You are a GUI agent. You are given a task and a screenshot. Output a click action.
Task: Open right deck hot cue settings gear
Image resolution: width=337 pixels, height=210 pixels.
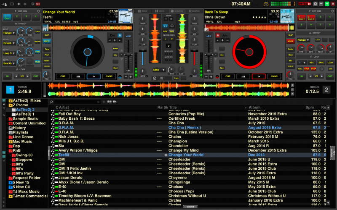pyautogui.click(x=332, y=11)
